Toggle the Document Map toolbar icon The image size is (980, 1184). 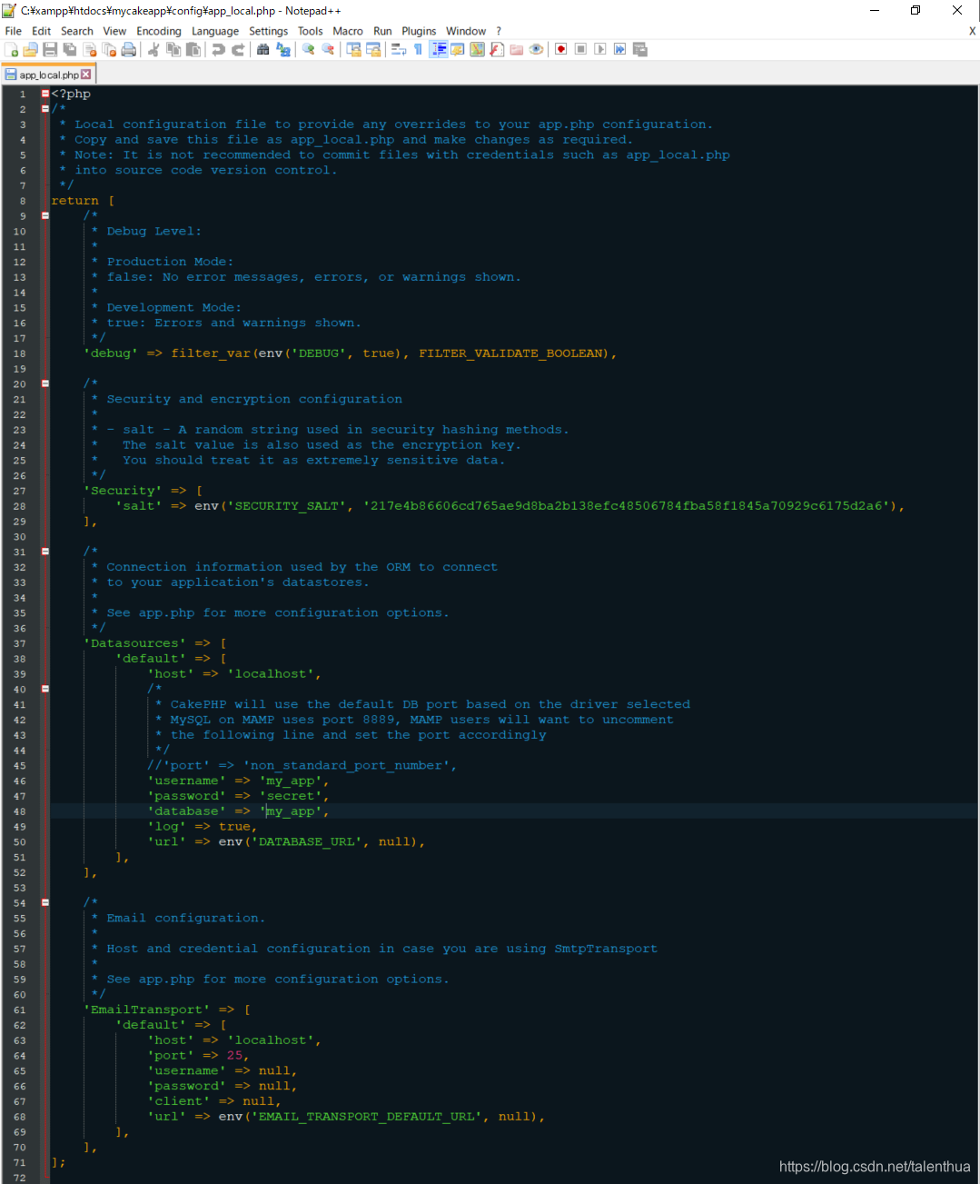tap(477, 49)
